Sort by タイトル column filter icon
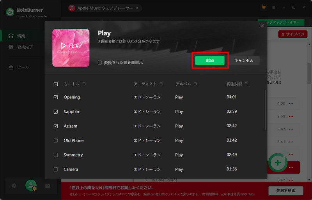Viewport: 312px width, 200px height. point(84,84)
